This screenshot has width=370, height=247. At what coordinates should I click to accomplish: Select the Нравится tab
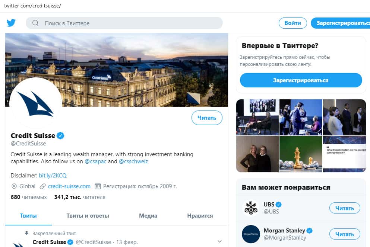200,216
